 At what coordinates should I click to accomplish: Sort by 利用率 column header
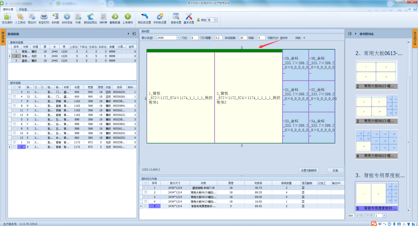258,183
